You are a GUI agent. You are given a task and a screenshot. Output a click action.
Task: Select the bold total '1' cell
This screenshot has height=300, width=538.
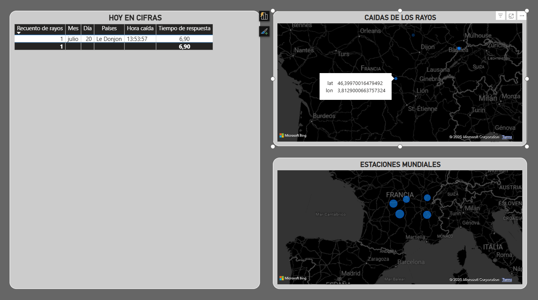coord(40,47)
